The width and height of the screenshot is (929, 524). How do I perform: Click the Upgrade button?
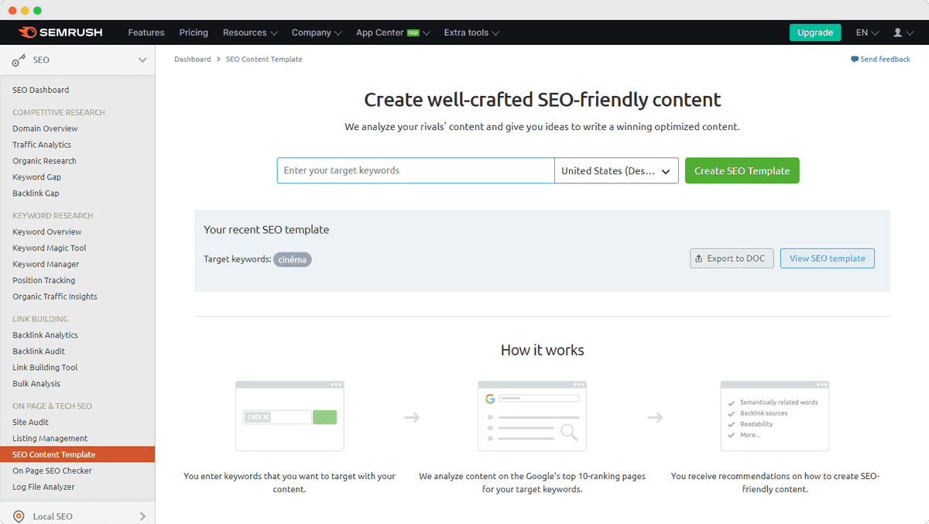[x=815, y=33]
